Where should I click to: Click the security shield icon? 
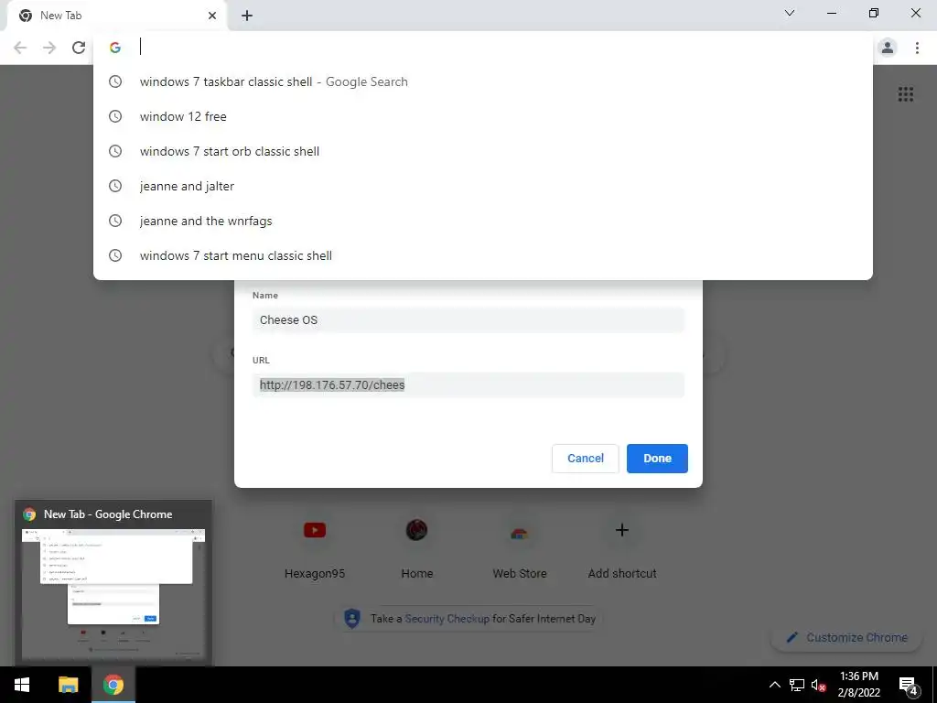(352, 618)
